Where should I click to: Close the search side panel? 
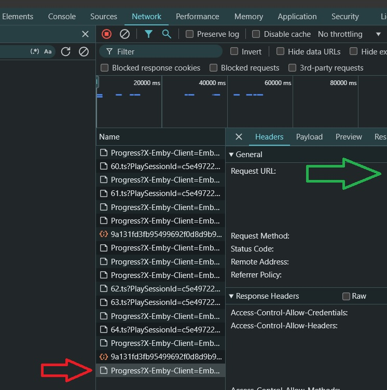(86, 34)
